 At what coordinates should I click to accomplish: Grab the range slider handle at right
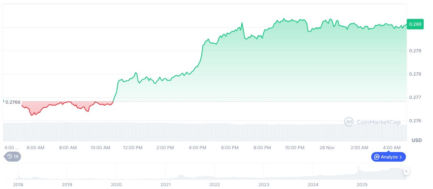tap(406, 172)
